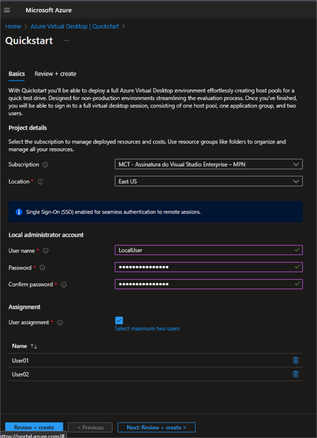The height and width of the screenshot is (438, 317).
Task: Select the User02 row
Action: pyautogui.click(x=156, y=374)
